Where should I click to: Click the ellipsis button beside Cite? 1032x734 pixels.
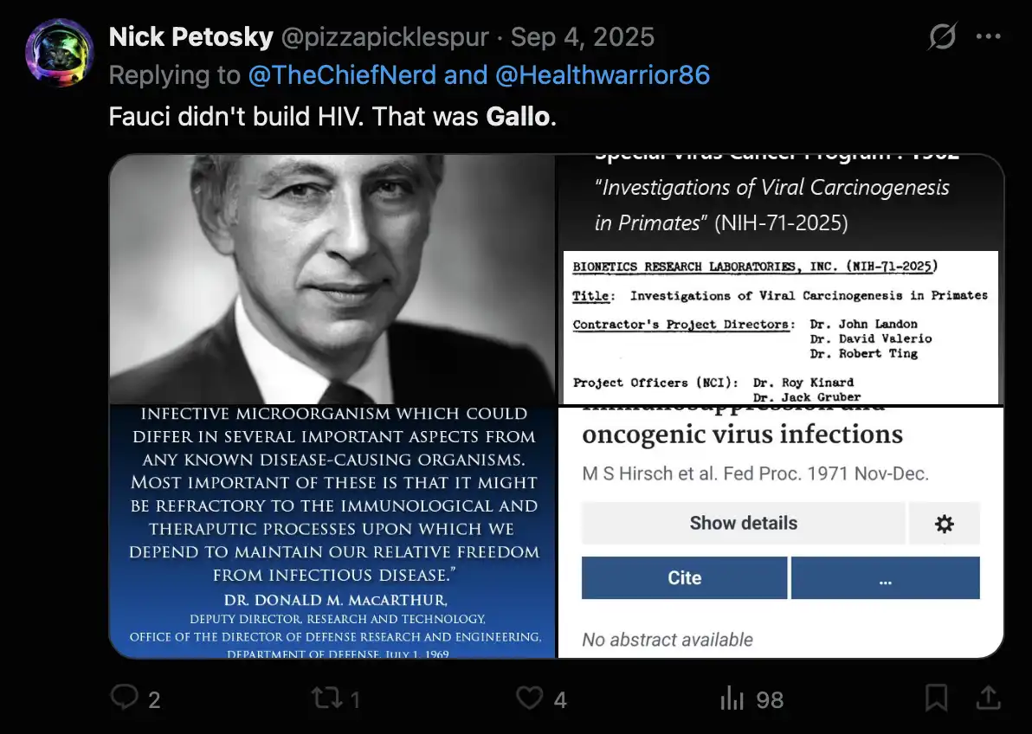tap(885, 578)
